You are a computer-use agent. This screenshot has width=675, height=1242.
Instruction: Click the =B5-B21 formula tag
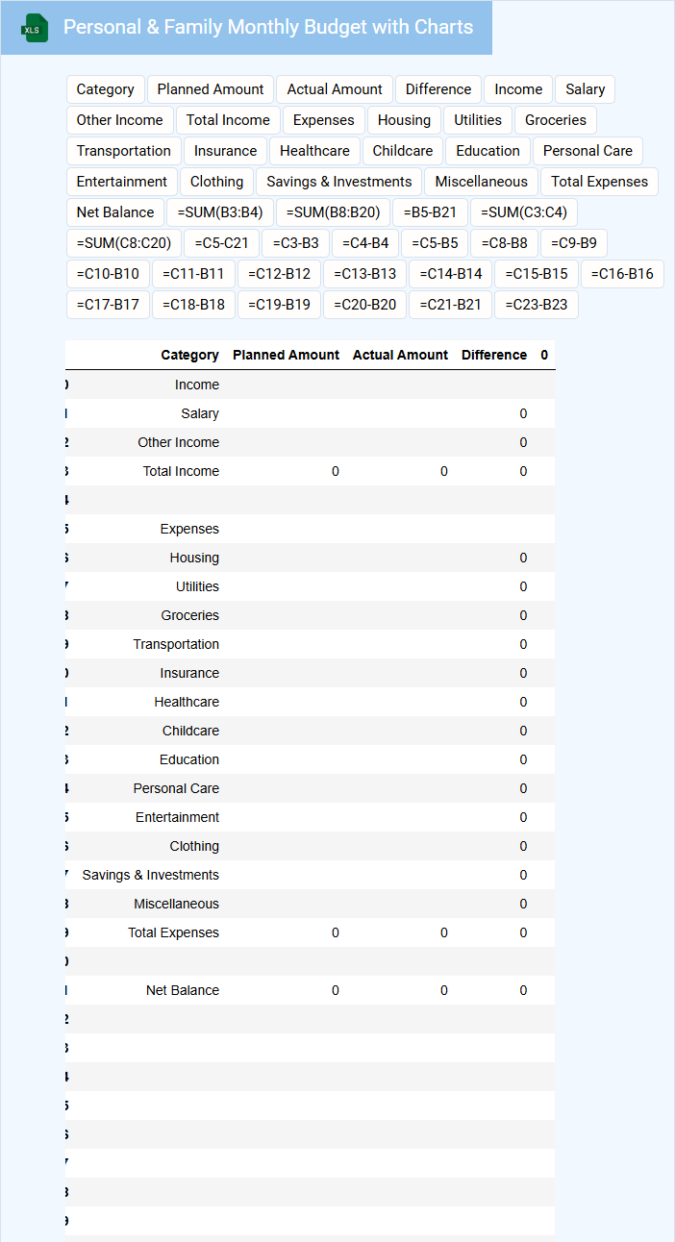tap(430, 212)
